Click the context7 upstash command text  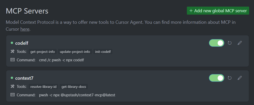tap(77, 95)
